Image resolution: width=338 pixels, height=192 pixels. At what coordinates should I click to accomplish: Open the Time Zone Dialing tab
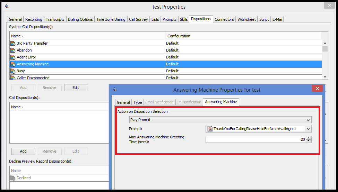click(x=111, y=19)
